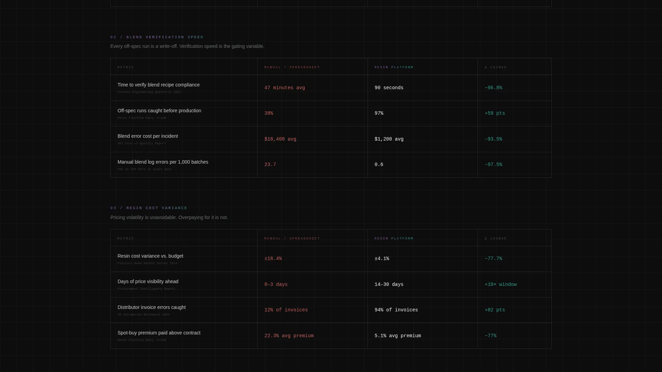The width and height of the screenshot is (662, 372).
Task: Click 'Resin Platform Data, n=140' under Spot-buy premium
Action: click(x=142, y=340)
